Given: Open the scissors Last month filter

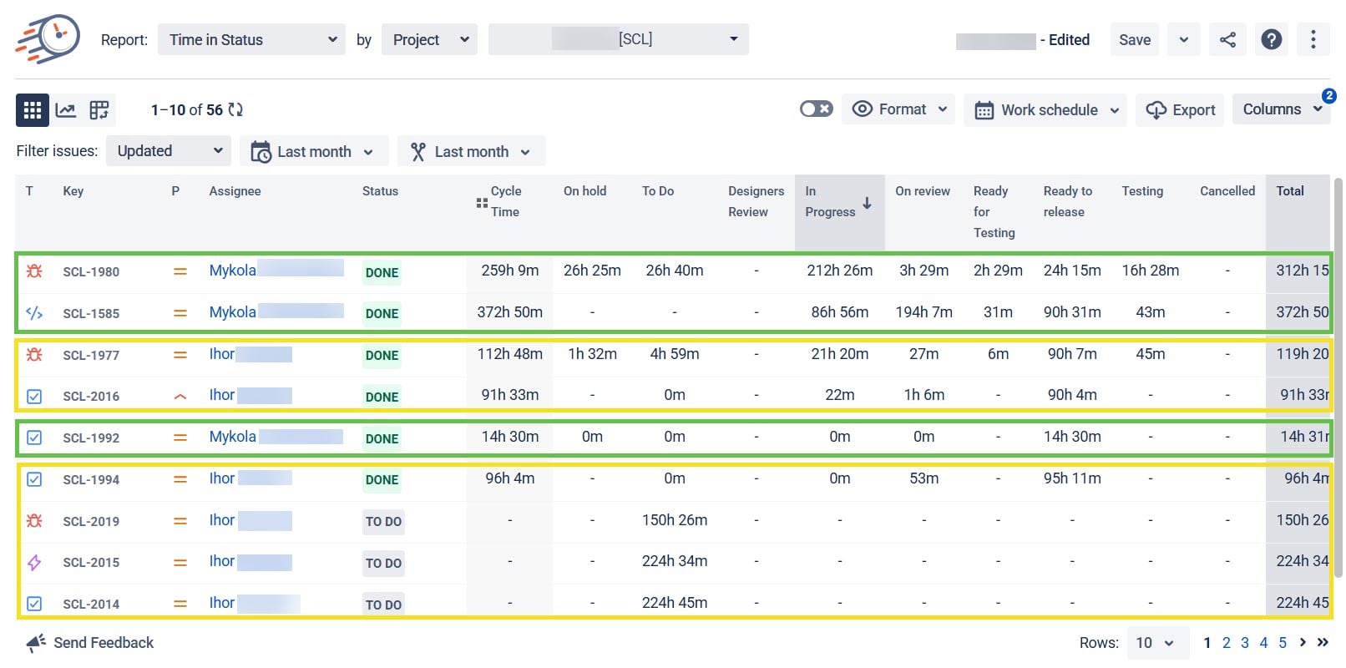Looking at the screenshot, I should click(471, 151).
